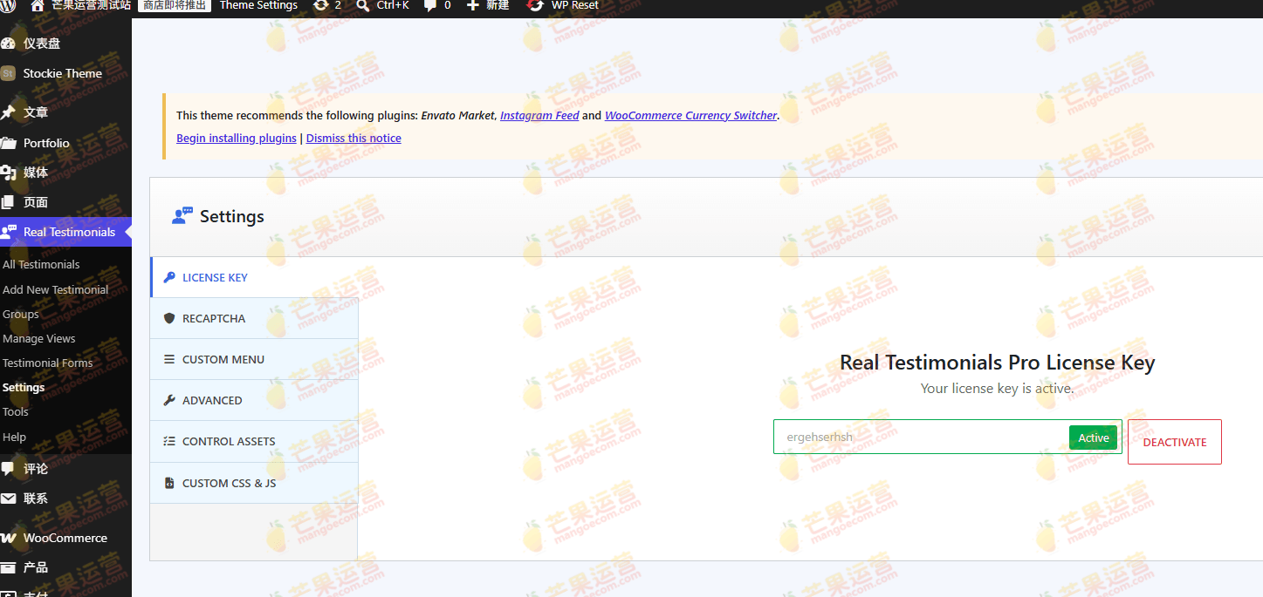Viewport: 1263px width, 597px height.
Task: Click the Real Testimonials sidebar icon
Action: click(x=8, y=232)
